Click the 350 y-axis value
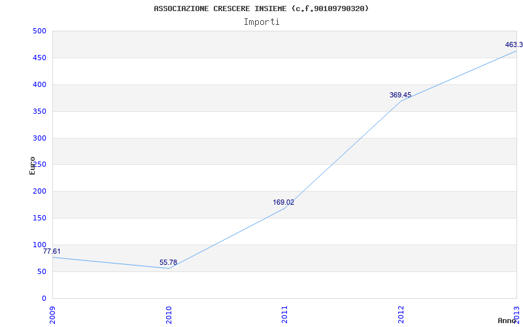Image resolution: width=523 pixels, height=327 pixels. click(39, 111)
